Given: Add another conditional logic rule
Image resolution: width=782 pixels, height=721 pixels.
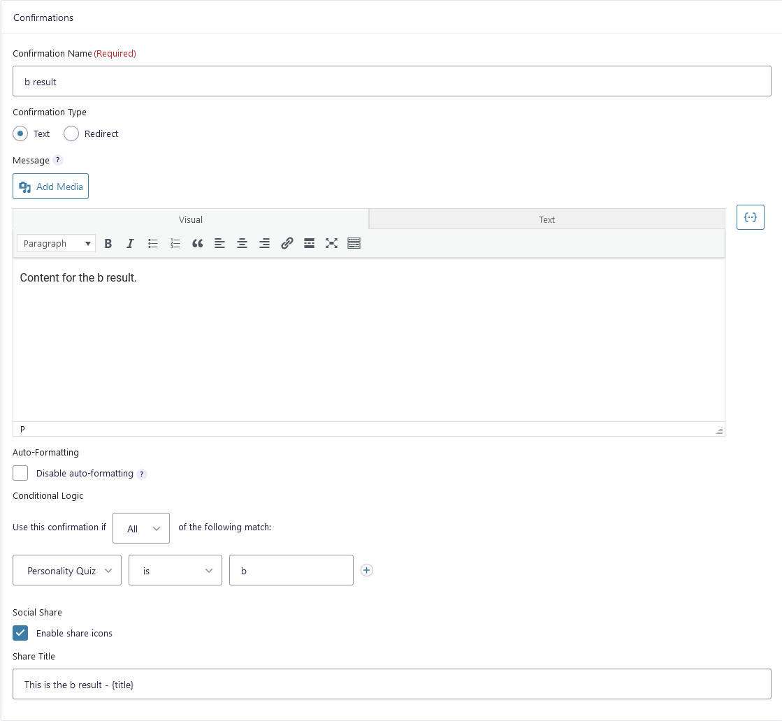Looking at the screenshot, I should (x=367, y=570).
